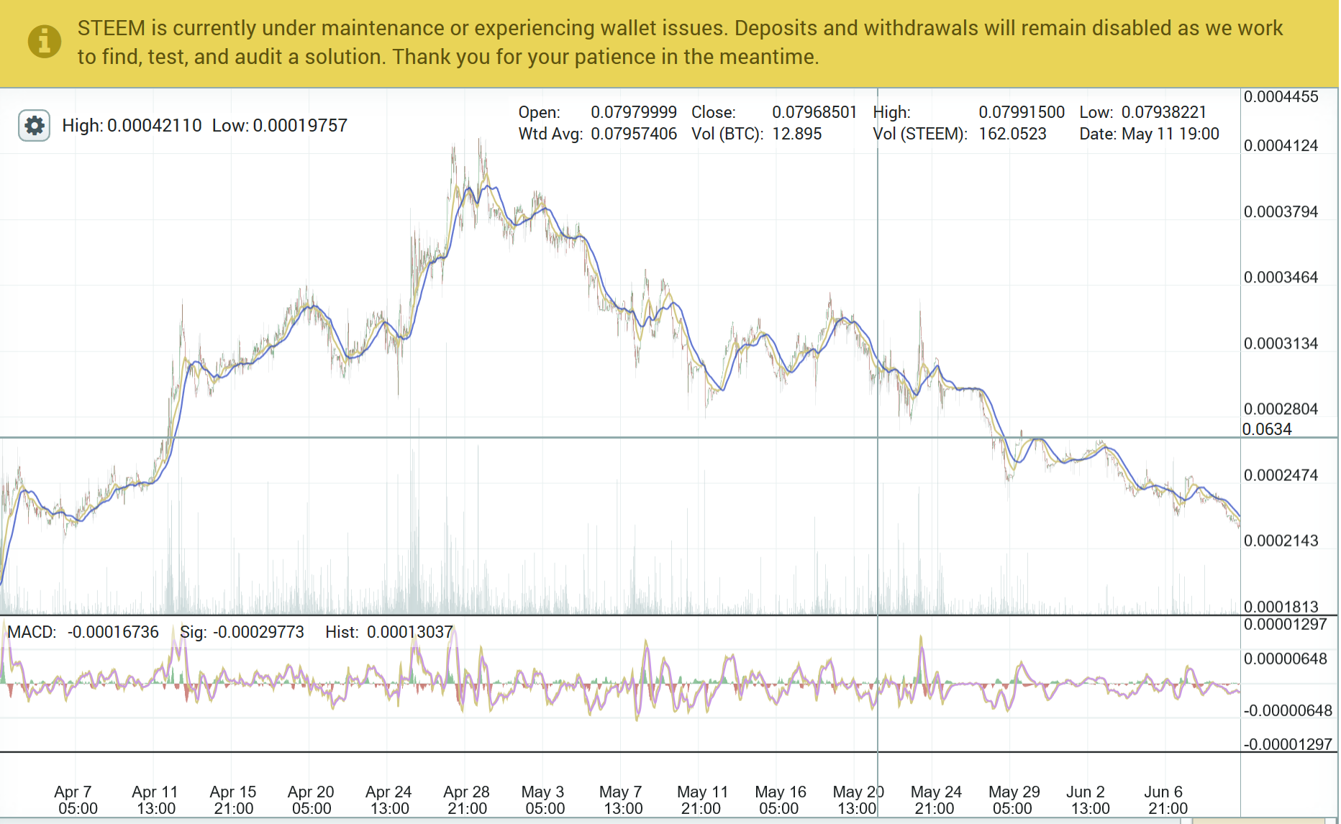Click the May 16 05:00 time label

point(781,800)
